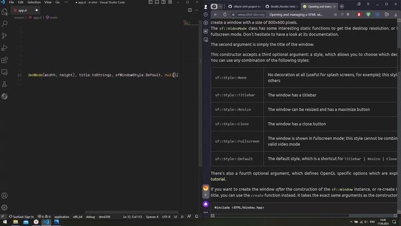
Task: Click the x86_64 architecture status item
Action: tap(78, 217)
